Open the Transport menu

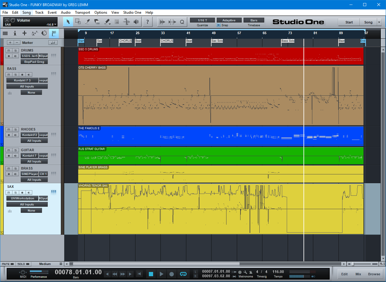[x=82, y=12]
